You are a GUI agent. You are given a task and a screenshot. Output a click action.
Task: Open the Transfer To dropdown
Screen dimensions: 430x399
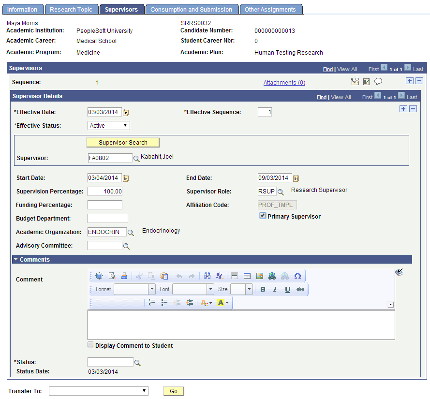coord(144,391)
